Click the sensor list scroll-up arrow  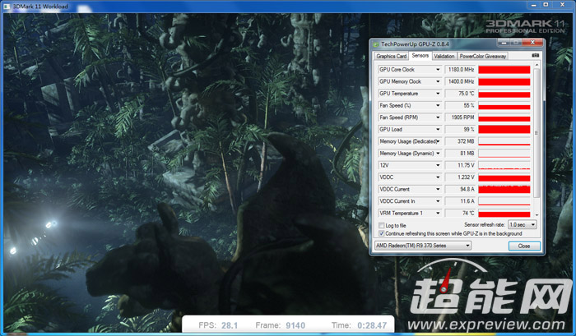(537, 65)
